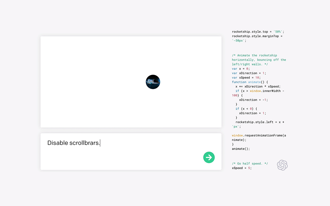This screenshot has height=206, width=330.
Task: Select the 'Go half speed' comment
Action: pyautogui.click(x=250, y=163)
